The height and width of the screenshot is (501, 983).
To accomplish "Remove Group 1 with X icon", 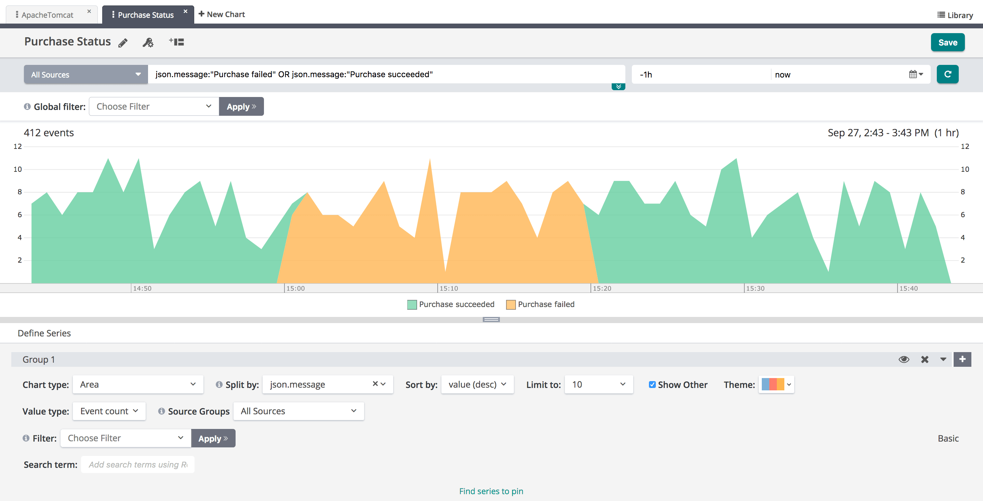I will point(924,359).
